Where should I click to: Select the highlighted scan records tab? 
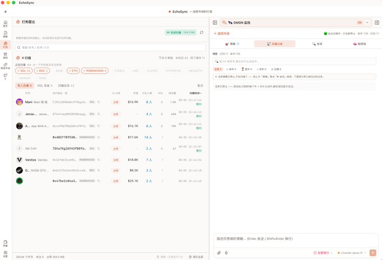[x=275, y=44]
